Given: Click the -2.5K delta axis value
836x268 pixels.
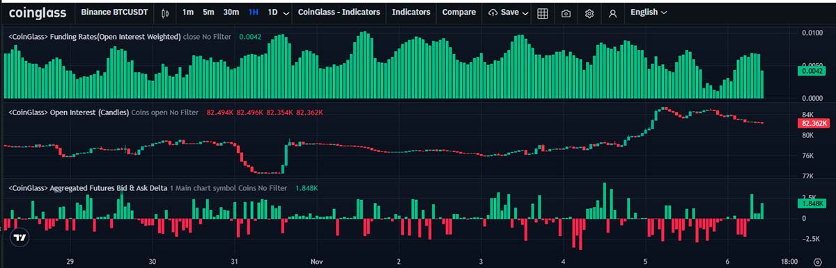Looking at the screenshot, I should pyautogui.click(x=811, y=239).
